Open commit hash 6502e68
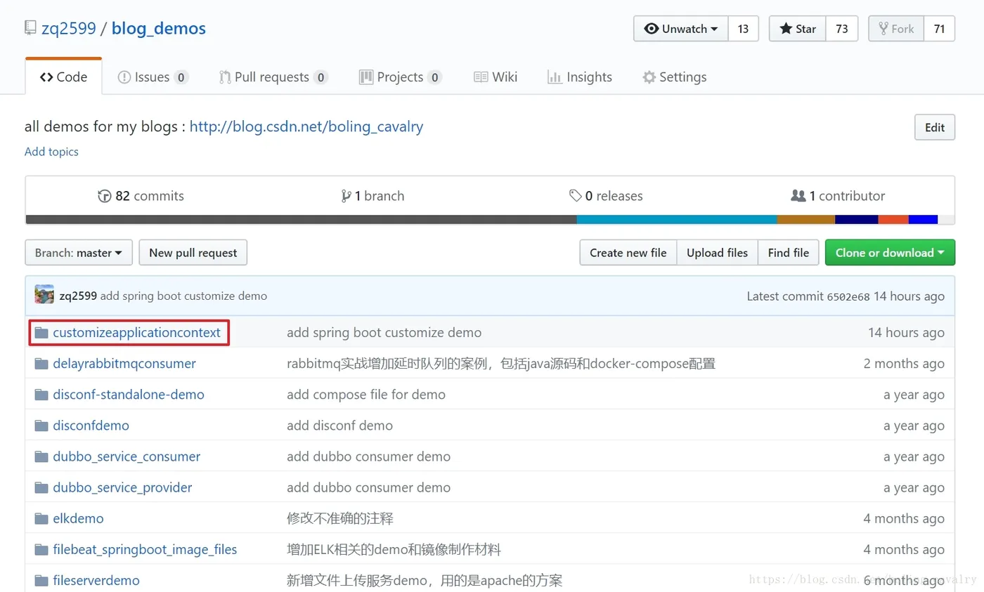The width and height of the screenshot is (984, 592). click(847, 296)
